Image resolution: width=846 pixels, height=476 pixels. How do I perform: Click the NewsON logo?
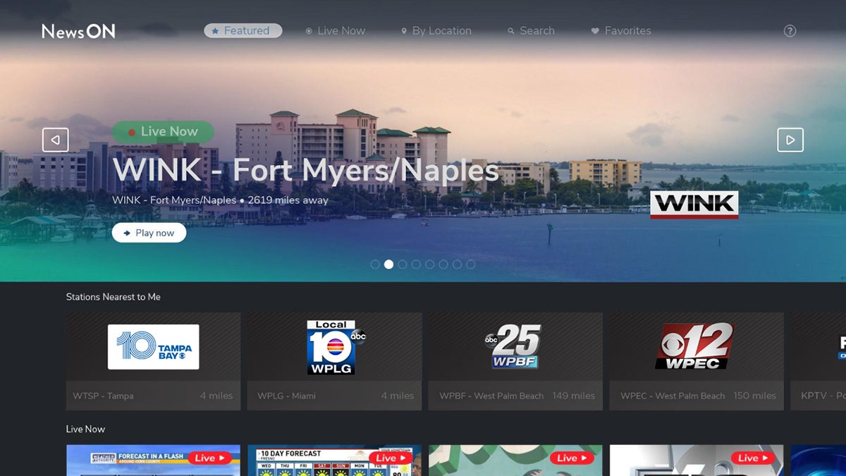click(78, 31)
